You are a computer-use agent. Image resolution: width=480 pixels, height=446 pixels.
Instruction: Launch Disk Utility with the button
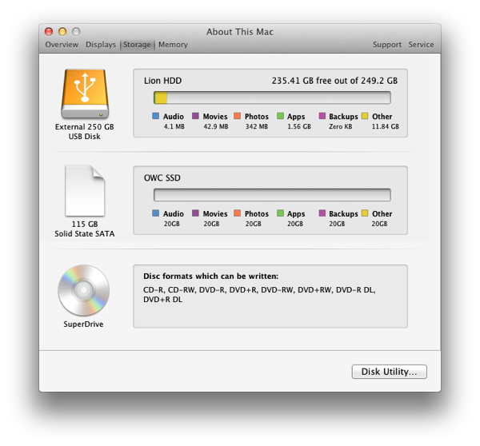coord(389,372)
